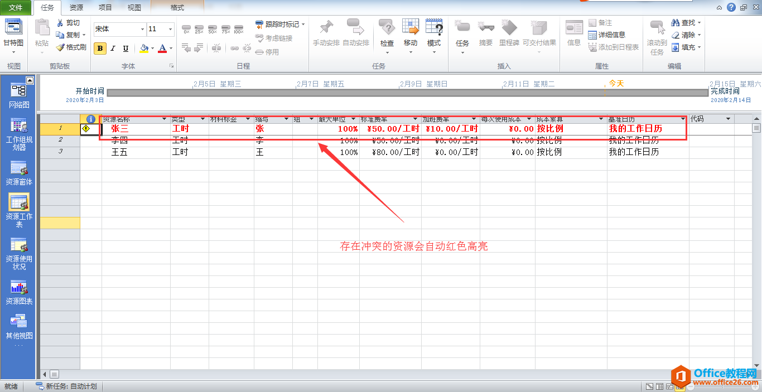Select resource cell 李四

pos(136,141)
